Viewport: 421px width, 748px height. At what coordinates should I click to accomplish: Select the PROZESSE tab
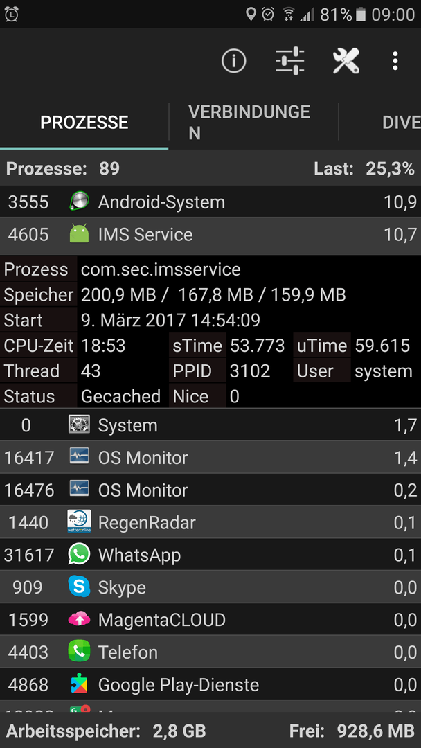pyautogui.click(x=84, y=122)
